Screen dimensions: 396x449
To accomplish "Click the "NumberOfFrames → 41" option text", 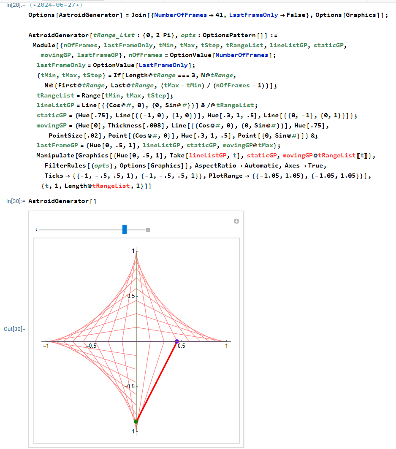I will (188, 15).
